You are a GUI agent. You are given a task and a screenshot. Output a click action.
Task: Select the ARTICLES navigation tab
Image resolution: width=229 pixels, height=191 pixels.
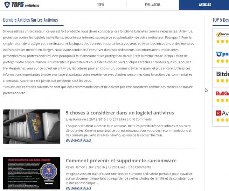[205, 5]
